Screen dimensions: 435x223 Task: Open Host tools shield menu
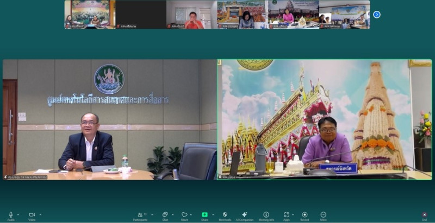click(x=225, y=216)
